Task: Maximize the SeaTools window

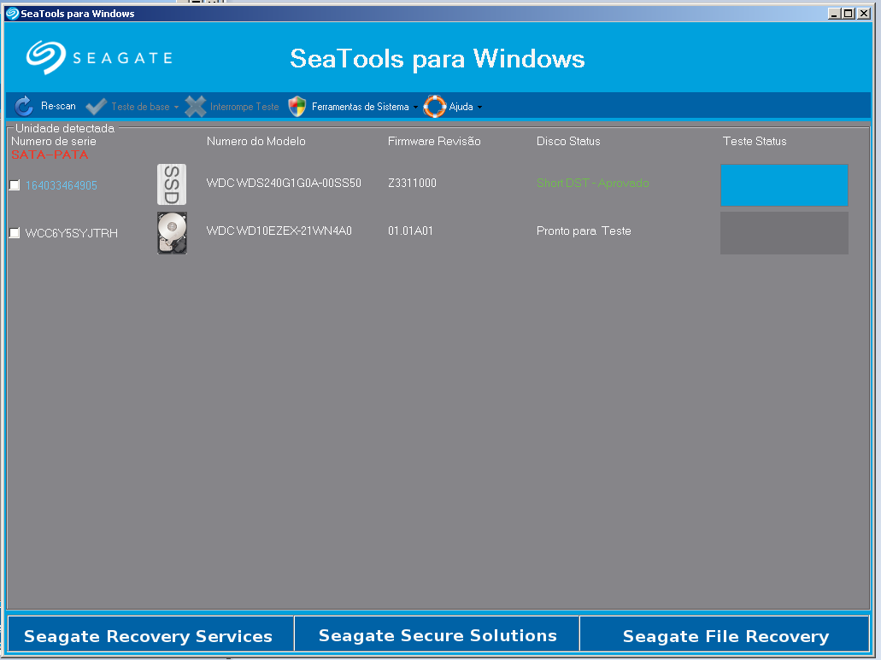Action: [849, 14]
